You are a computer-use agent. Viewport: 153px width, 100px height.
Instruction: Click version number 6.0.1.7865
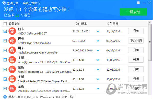79,41
